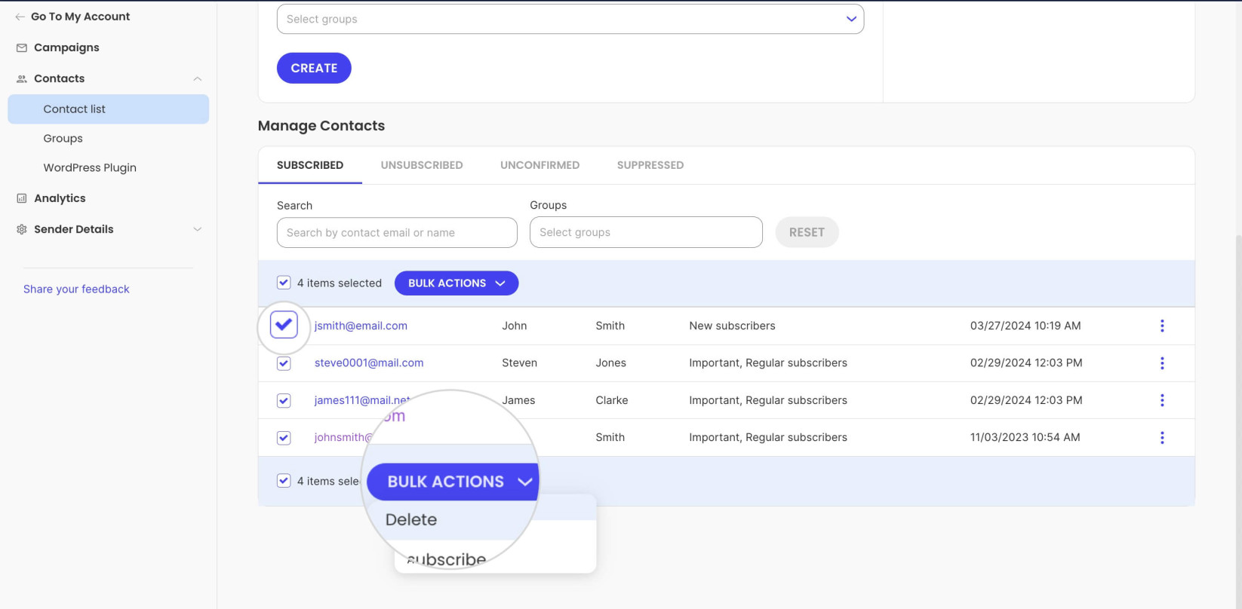Go To My Account link
The width and height of the screenshot is (1242, 609).
click(x=80, y=17)
